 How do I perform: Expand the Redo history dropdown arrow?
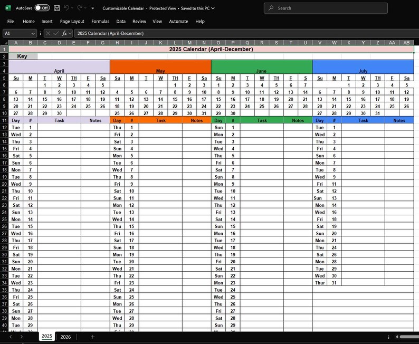tap(85, 8)
